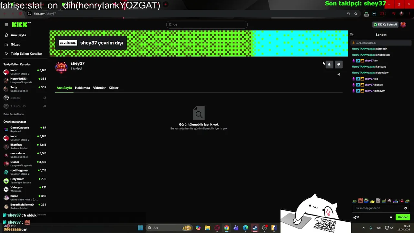Open BeceriksizRome0 recommended channel

tap(25, 206)
